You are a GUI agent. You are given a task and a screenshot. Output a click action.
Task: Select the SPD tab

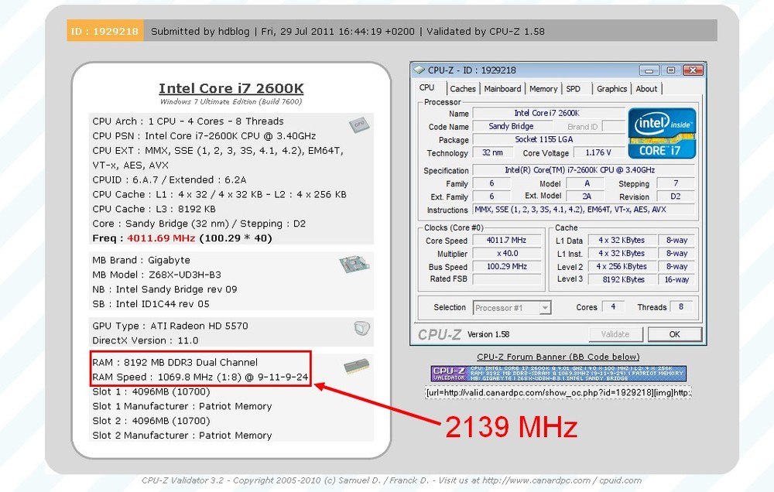[574, 89]
